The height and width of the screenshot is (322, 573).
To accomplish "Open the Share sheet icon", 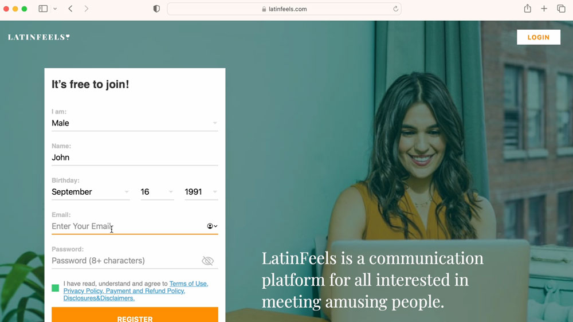I will 527,9.
